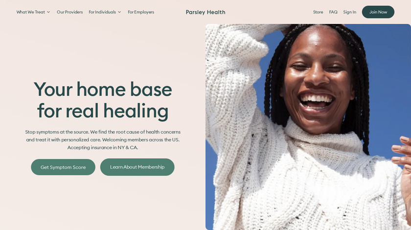Click the Your home base headline
Viewport: 411px width, 230px height.
[x=103, y=90]
